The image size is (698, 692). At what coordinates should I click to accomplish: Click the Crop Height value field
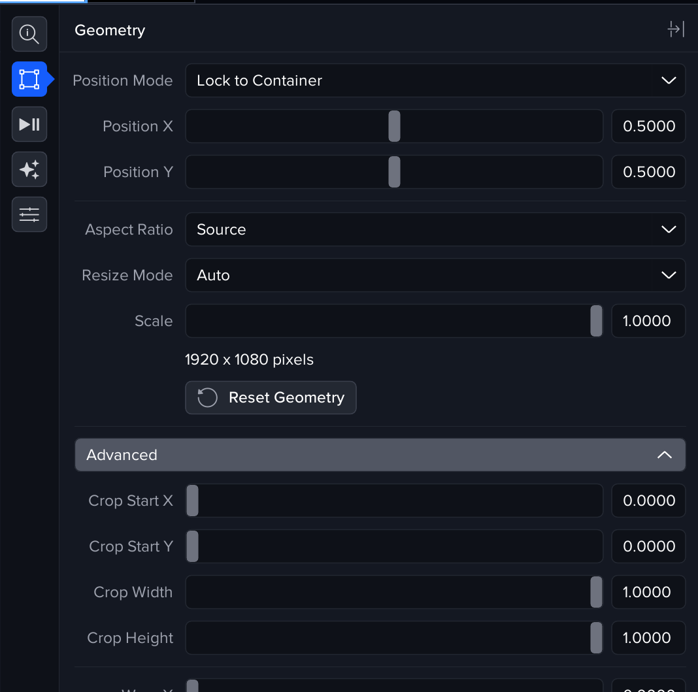(x=648, y=638)
